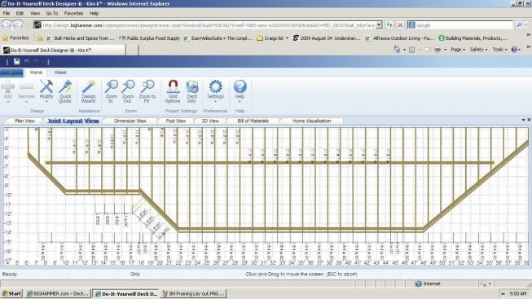Click the Add tool in ribbon
This screenshot has height=299, width=532.
tap(8, 91)
